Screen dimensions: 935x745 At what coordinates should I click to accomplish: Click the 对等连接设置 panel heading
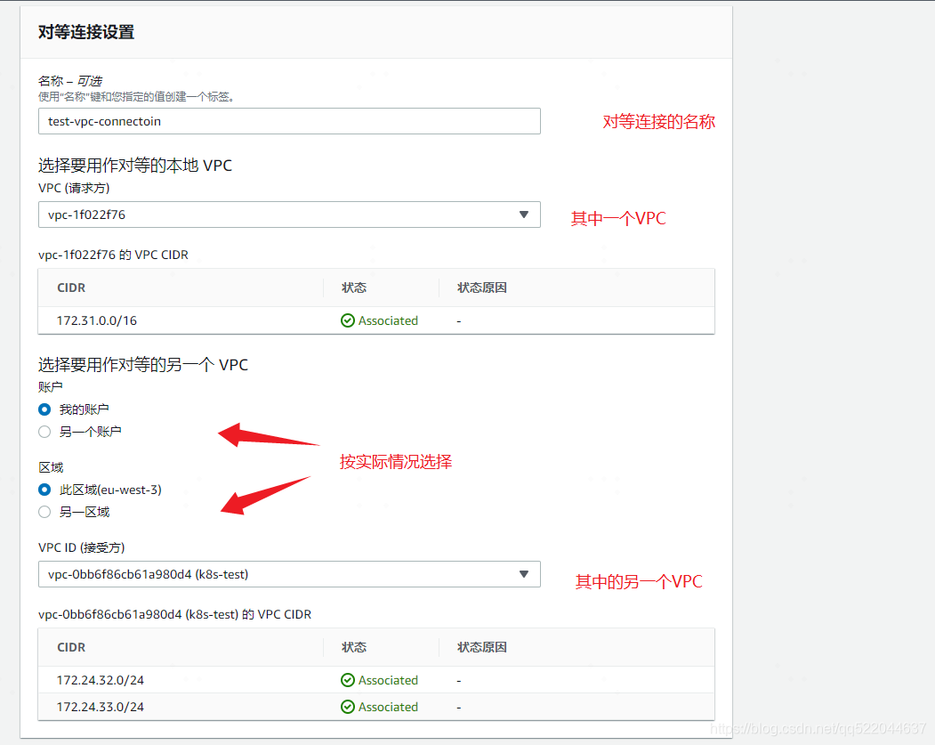coord(86,31)
